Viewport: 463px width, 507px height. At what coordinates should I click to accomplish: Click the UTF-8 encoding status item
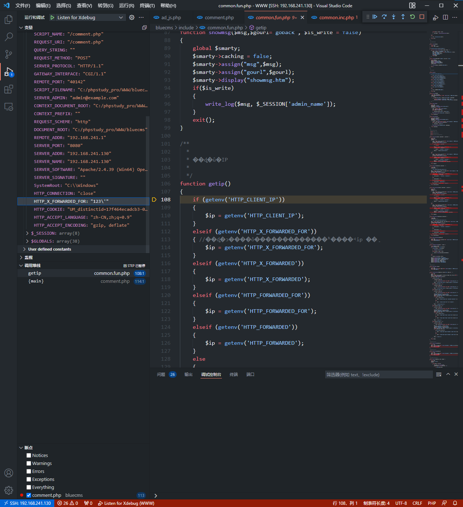[x=401, y=503]
